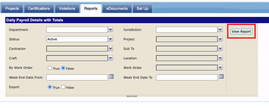
Task: Switch to the Violations tab
Action: click(67, 8)
